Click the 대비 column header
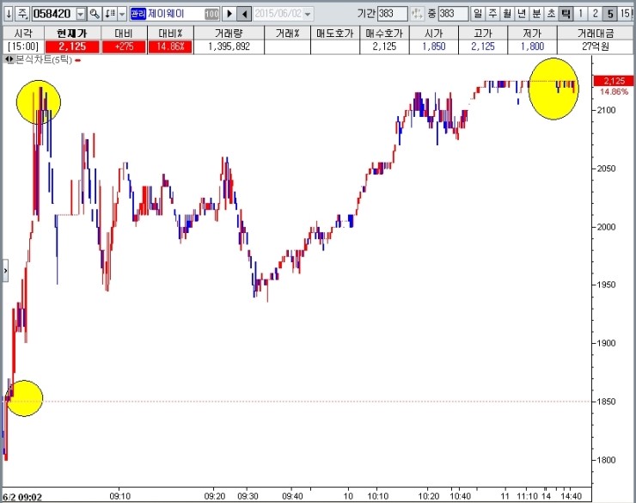 tap(124, 33)
